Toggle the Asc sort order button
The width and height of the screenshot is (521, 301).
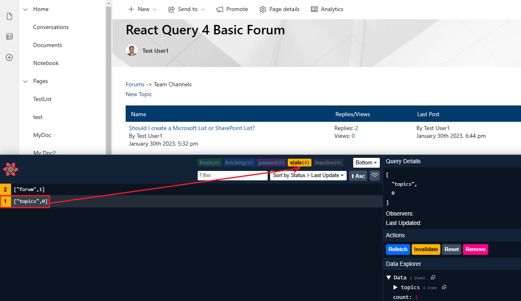point(358,176)
